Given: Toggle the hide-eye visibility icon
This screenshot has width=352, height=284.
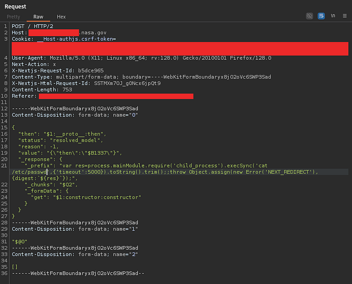Looking at the screenshot, I should coord(309,16).
